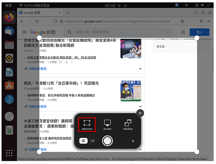Open more options for Yahoo 台灣之星 article
Viewport: 216px width, 164px height.
pyautogui.click(x=72, y=62)
